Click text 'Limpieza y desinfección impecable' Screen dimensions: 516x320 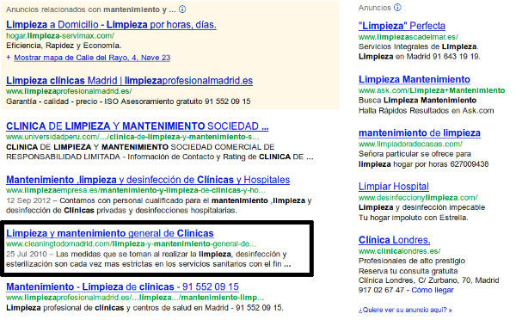pos(421,207)
